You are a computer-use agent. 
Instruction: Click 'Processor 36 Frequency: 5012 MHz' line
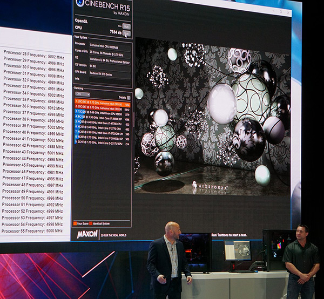click(x=33, y=106)
